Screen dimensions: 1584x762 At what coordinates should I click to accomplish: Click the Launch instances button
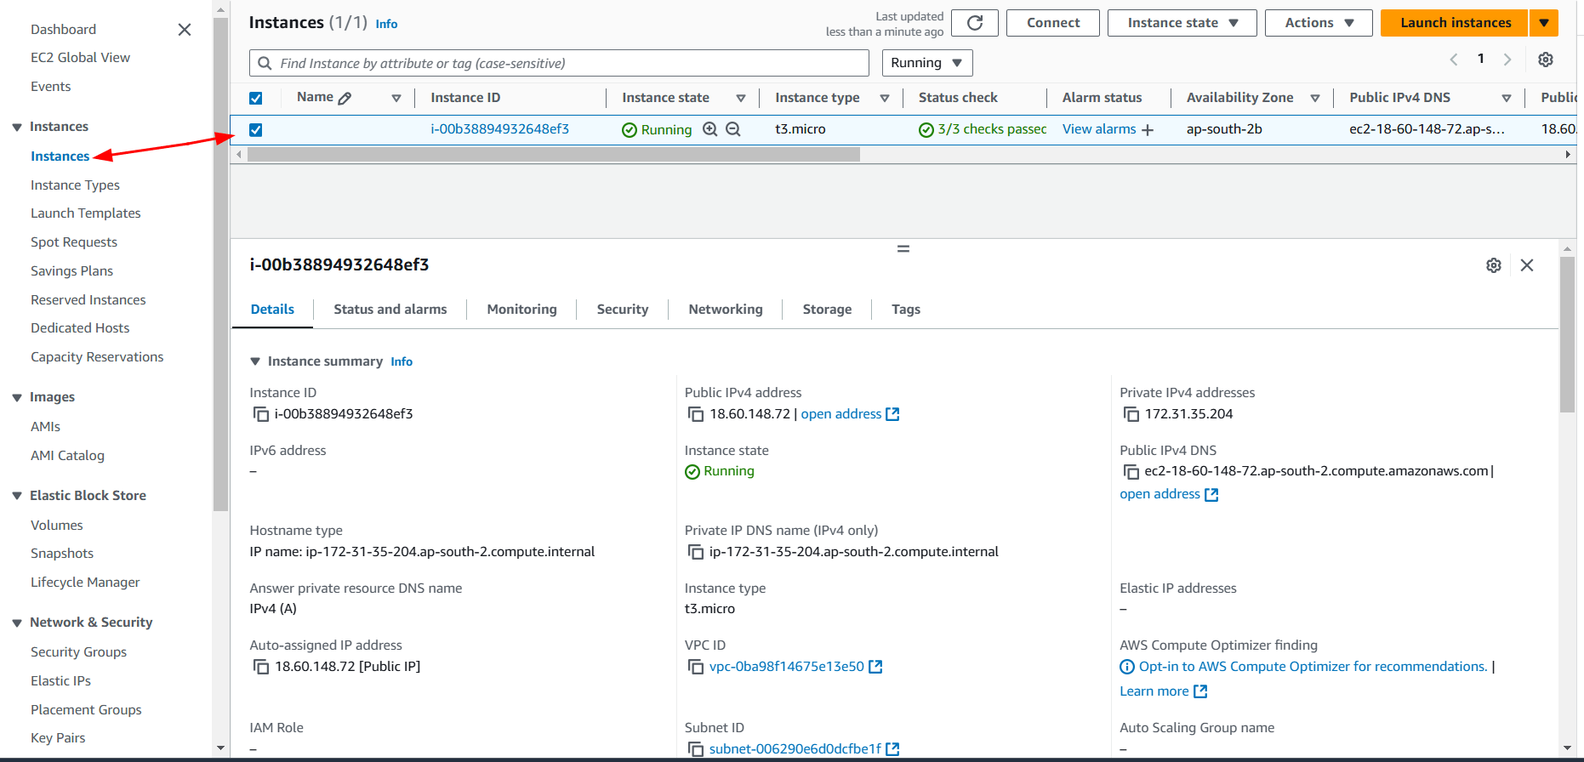(x=1456, y=23)
